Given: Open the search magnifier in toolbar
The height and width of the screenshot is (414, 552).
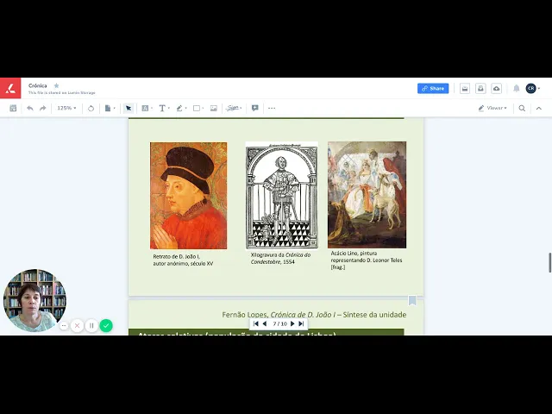Looking at the screenshot, I should point(522,108).
